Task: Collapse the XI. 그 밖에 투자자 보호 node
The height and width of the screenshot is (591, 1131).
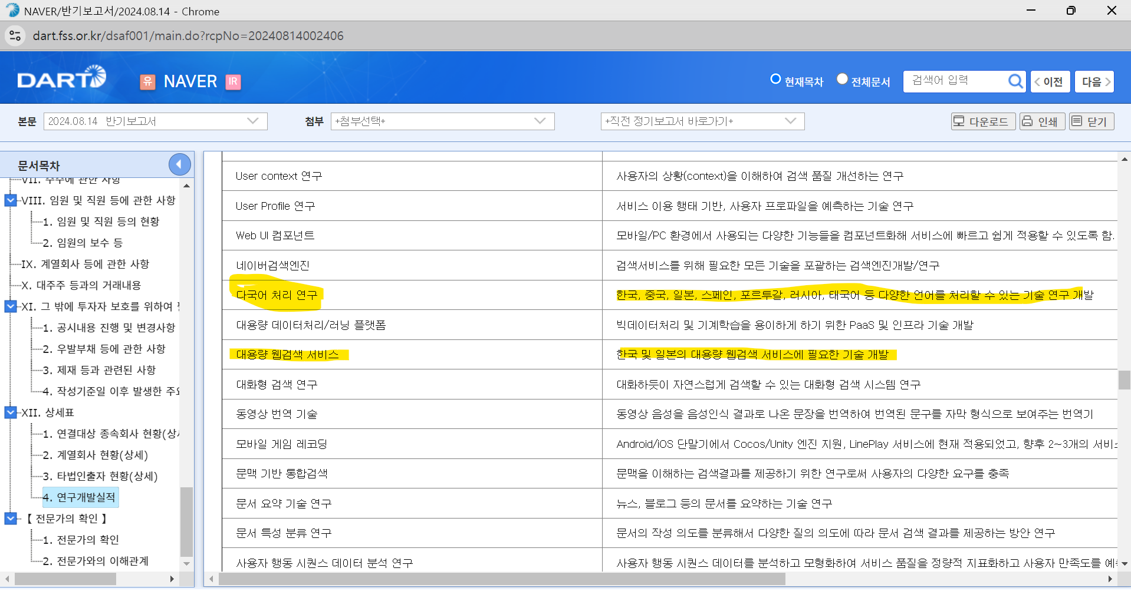Action: tap(11, 306)
